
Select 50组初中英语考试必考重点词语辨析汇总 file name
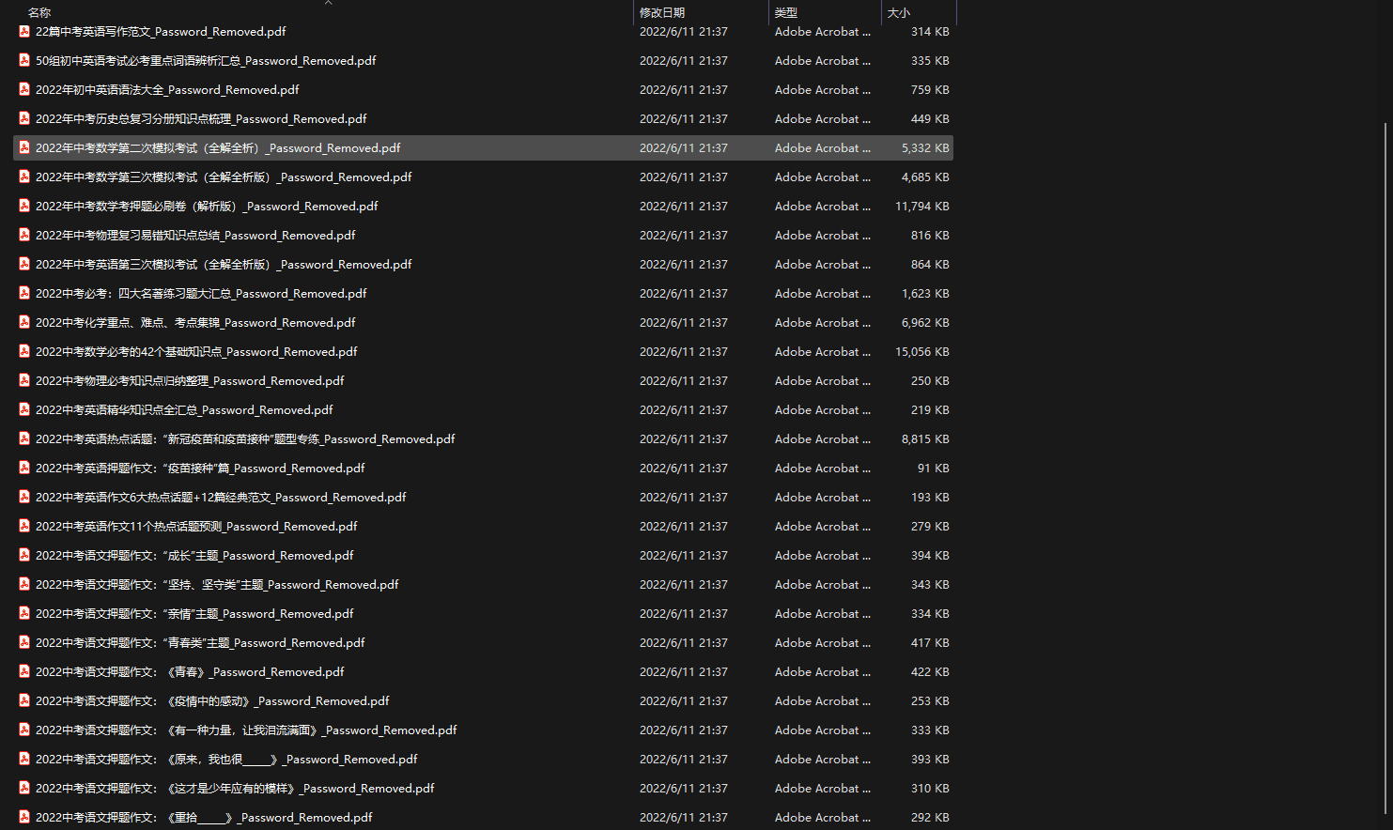(x=206, y=61)
